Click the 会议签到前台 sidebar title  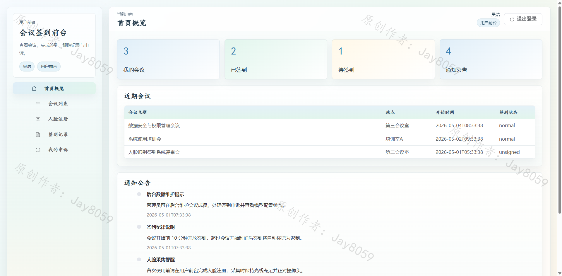pos(43,33)
